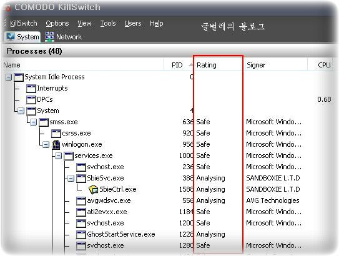Select the GhostStartService.exe process name

(x=121, y=234)
